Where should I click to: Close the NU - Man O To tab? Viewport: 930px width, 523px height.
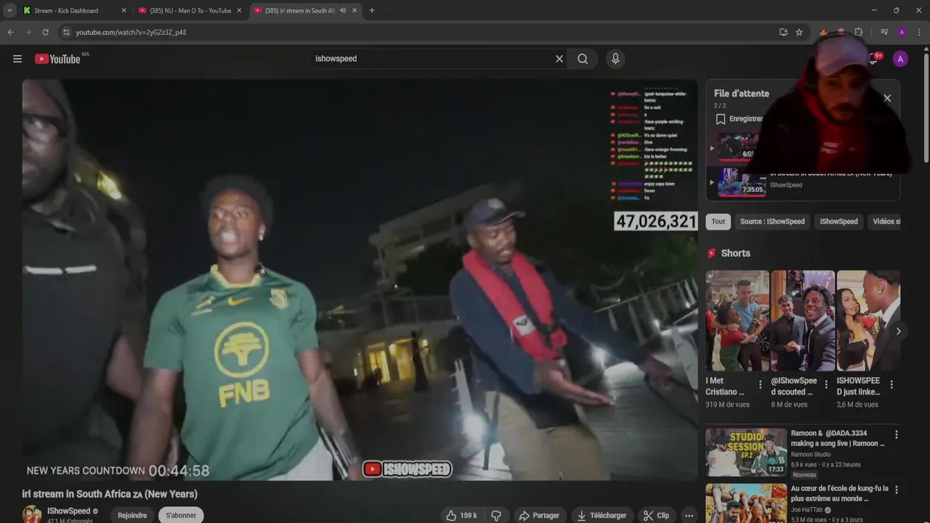coord(239,10)
